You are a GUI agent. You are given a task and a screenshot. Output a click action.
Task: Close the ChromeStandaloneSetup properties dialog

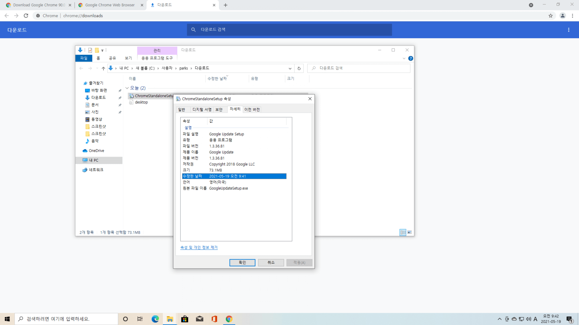coord(310,99)
